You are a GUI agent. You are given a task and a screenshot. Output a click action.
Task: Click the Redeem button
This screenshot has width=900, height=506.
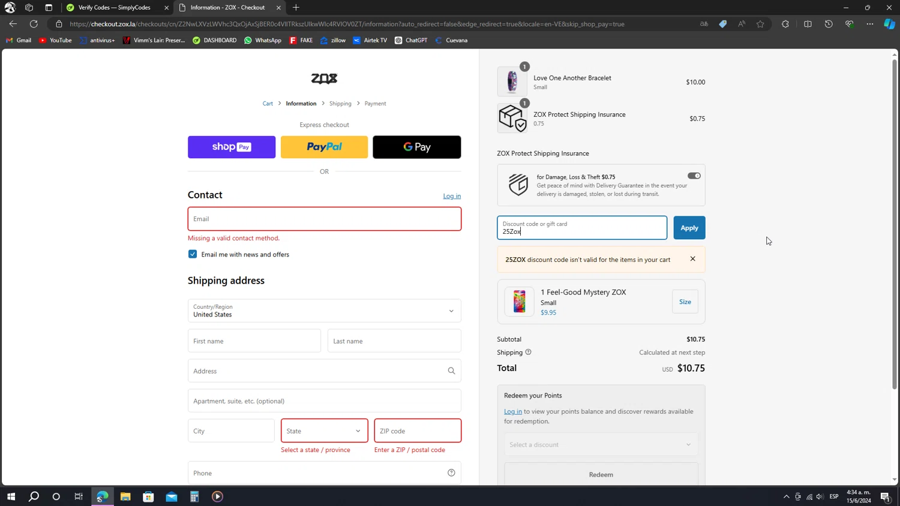601,474
